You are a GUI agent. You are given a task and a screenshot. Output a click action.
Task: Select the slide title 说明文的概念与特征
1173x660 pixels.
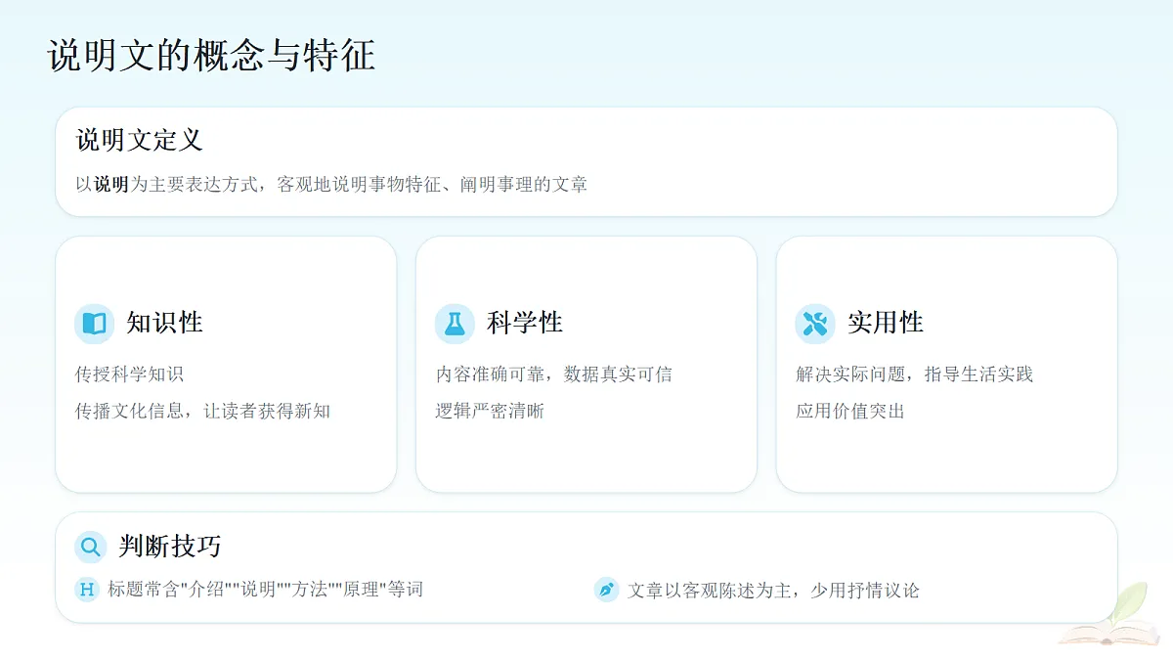pos(211,56)
